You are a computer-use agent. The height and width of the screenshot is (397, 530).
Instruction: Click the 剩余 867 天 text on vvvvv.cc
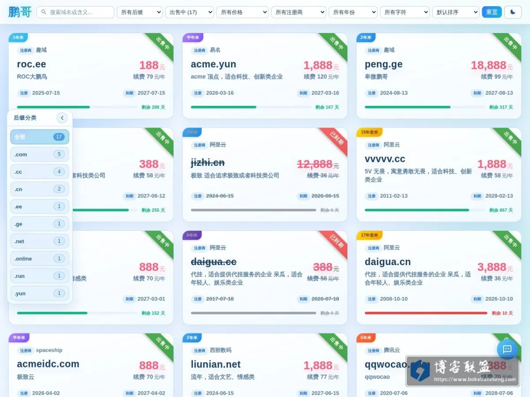[501, 210]
